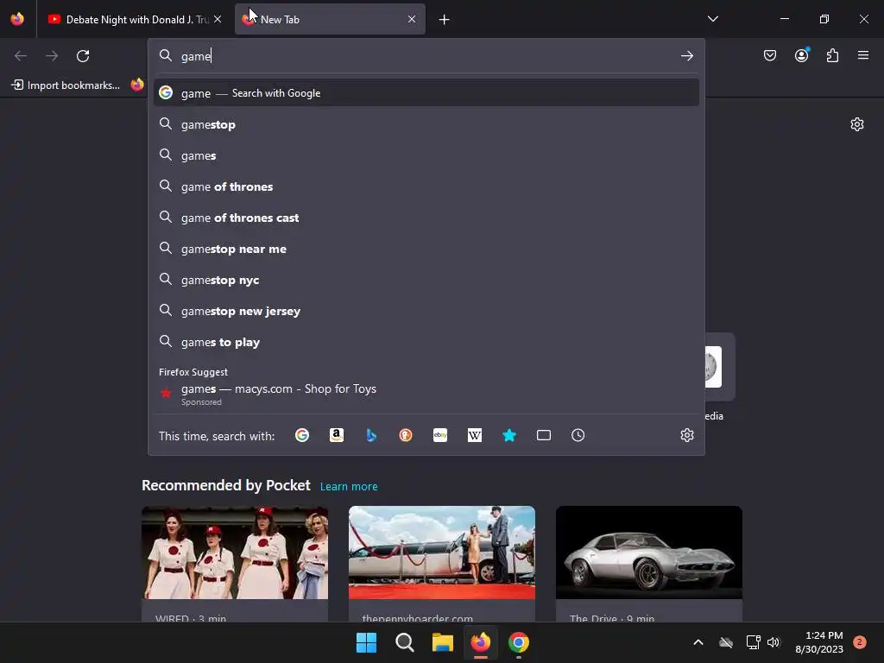Open Firefox View in tab strip
Image resolution: width=884 pixels, height=663 pixels.
click(x=17, y=19)
